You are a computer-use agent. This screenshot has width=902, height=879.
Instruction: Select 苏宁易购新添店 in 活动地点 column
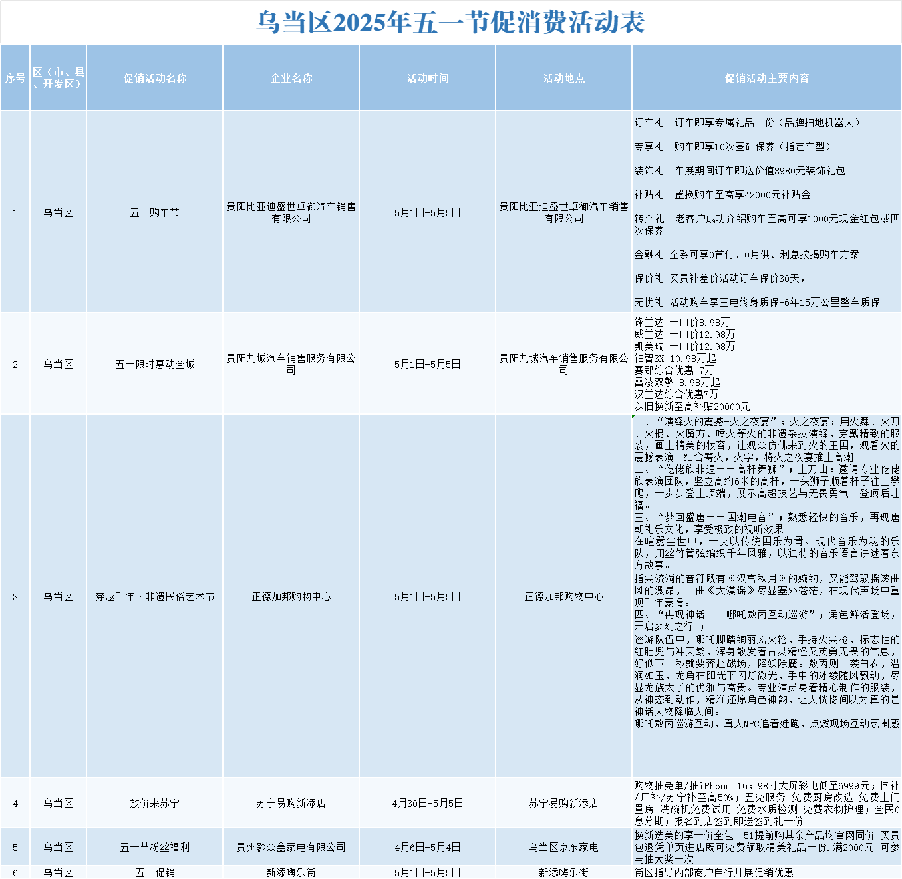point(564,803)
